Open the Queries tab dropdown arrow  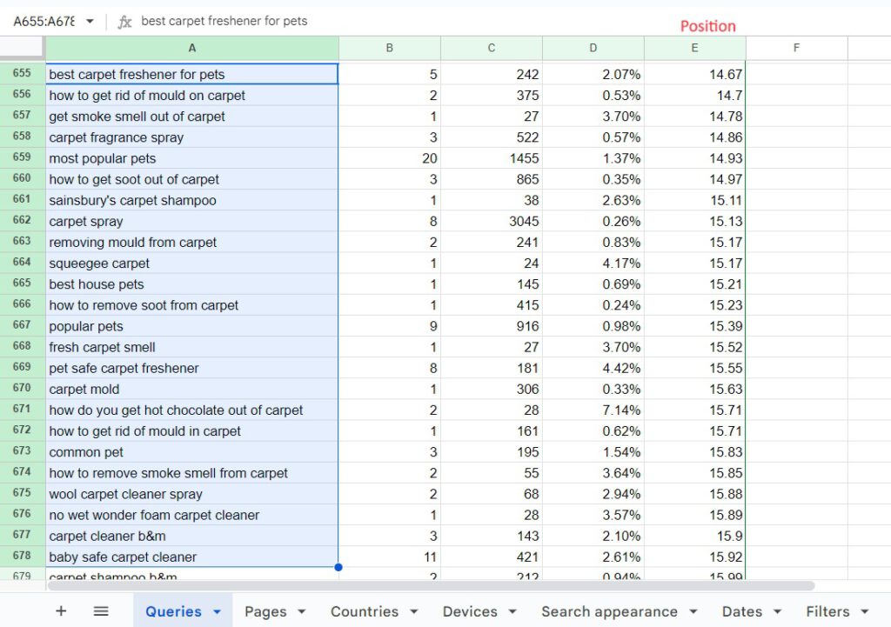[x=218, y=612]
